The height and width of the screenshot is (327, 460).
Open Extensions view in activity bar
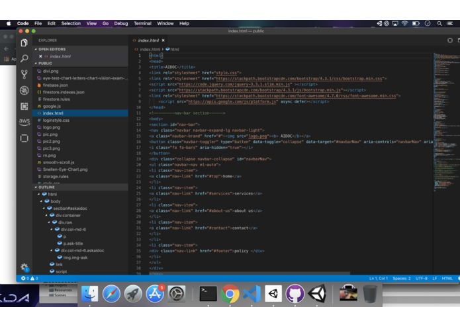pyautogui.click(x=24, y=106)
